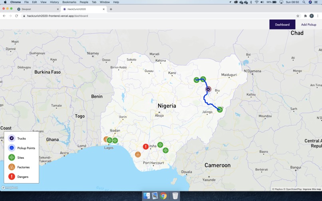
Task: Click the Dangers legend text
Action: pos(23,177)
